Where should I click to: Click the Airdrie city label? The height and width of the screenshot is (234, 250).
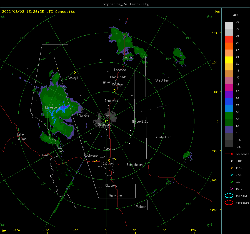coord(109,149)
